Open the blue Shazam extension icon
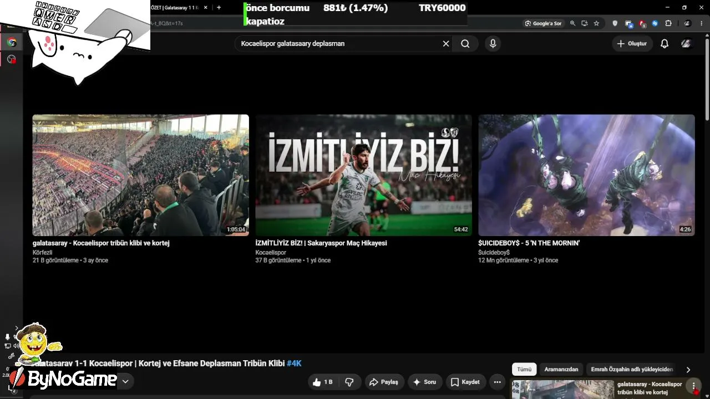 click(655, 23)
